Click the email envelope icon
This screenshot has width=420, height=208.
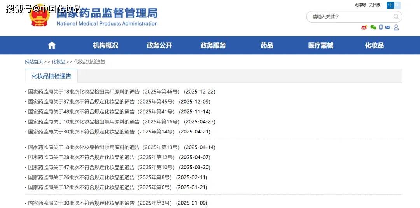(x=388, y=28)
